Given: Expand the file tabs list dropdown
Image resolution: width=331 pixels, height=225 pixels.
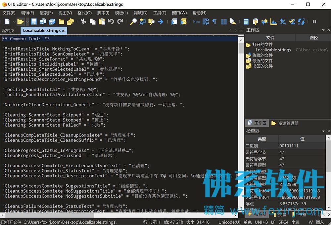Looking at the screenshot, I should coord(241,30).
